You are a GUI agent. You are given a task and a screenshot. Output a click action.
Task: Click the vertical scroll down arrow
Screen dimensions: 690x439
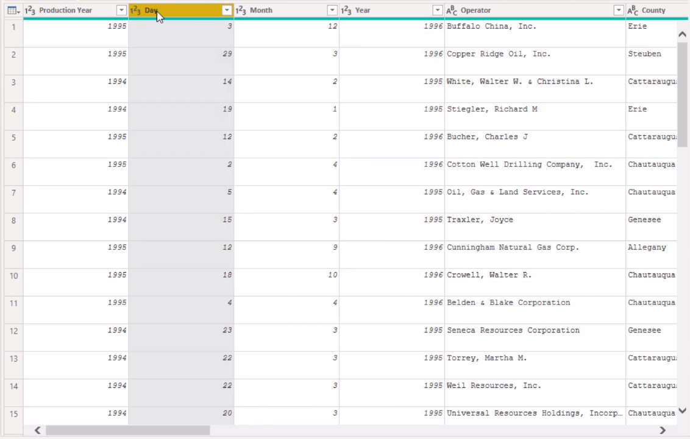(683, 411)
